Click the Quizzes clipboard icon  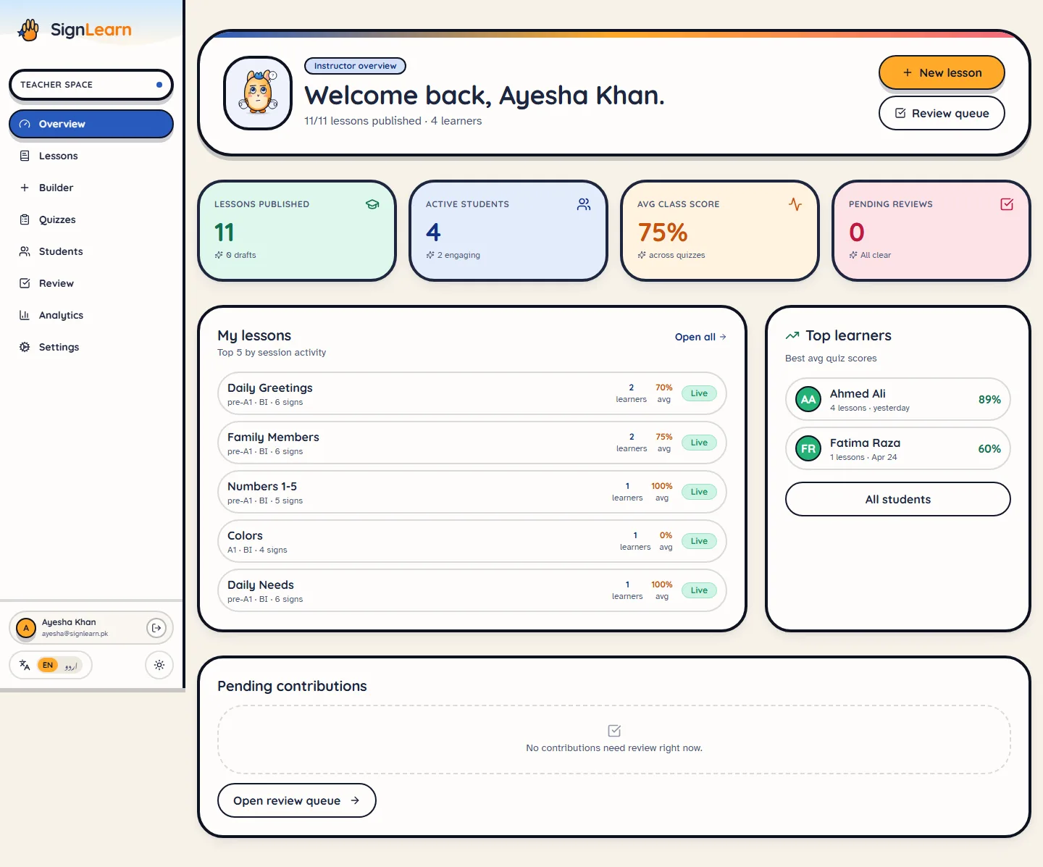point(25,219)
